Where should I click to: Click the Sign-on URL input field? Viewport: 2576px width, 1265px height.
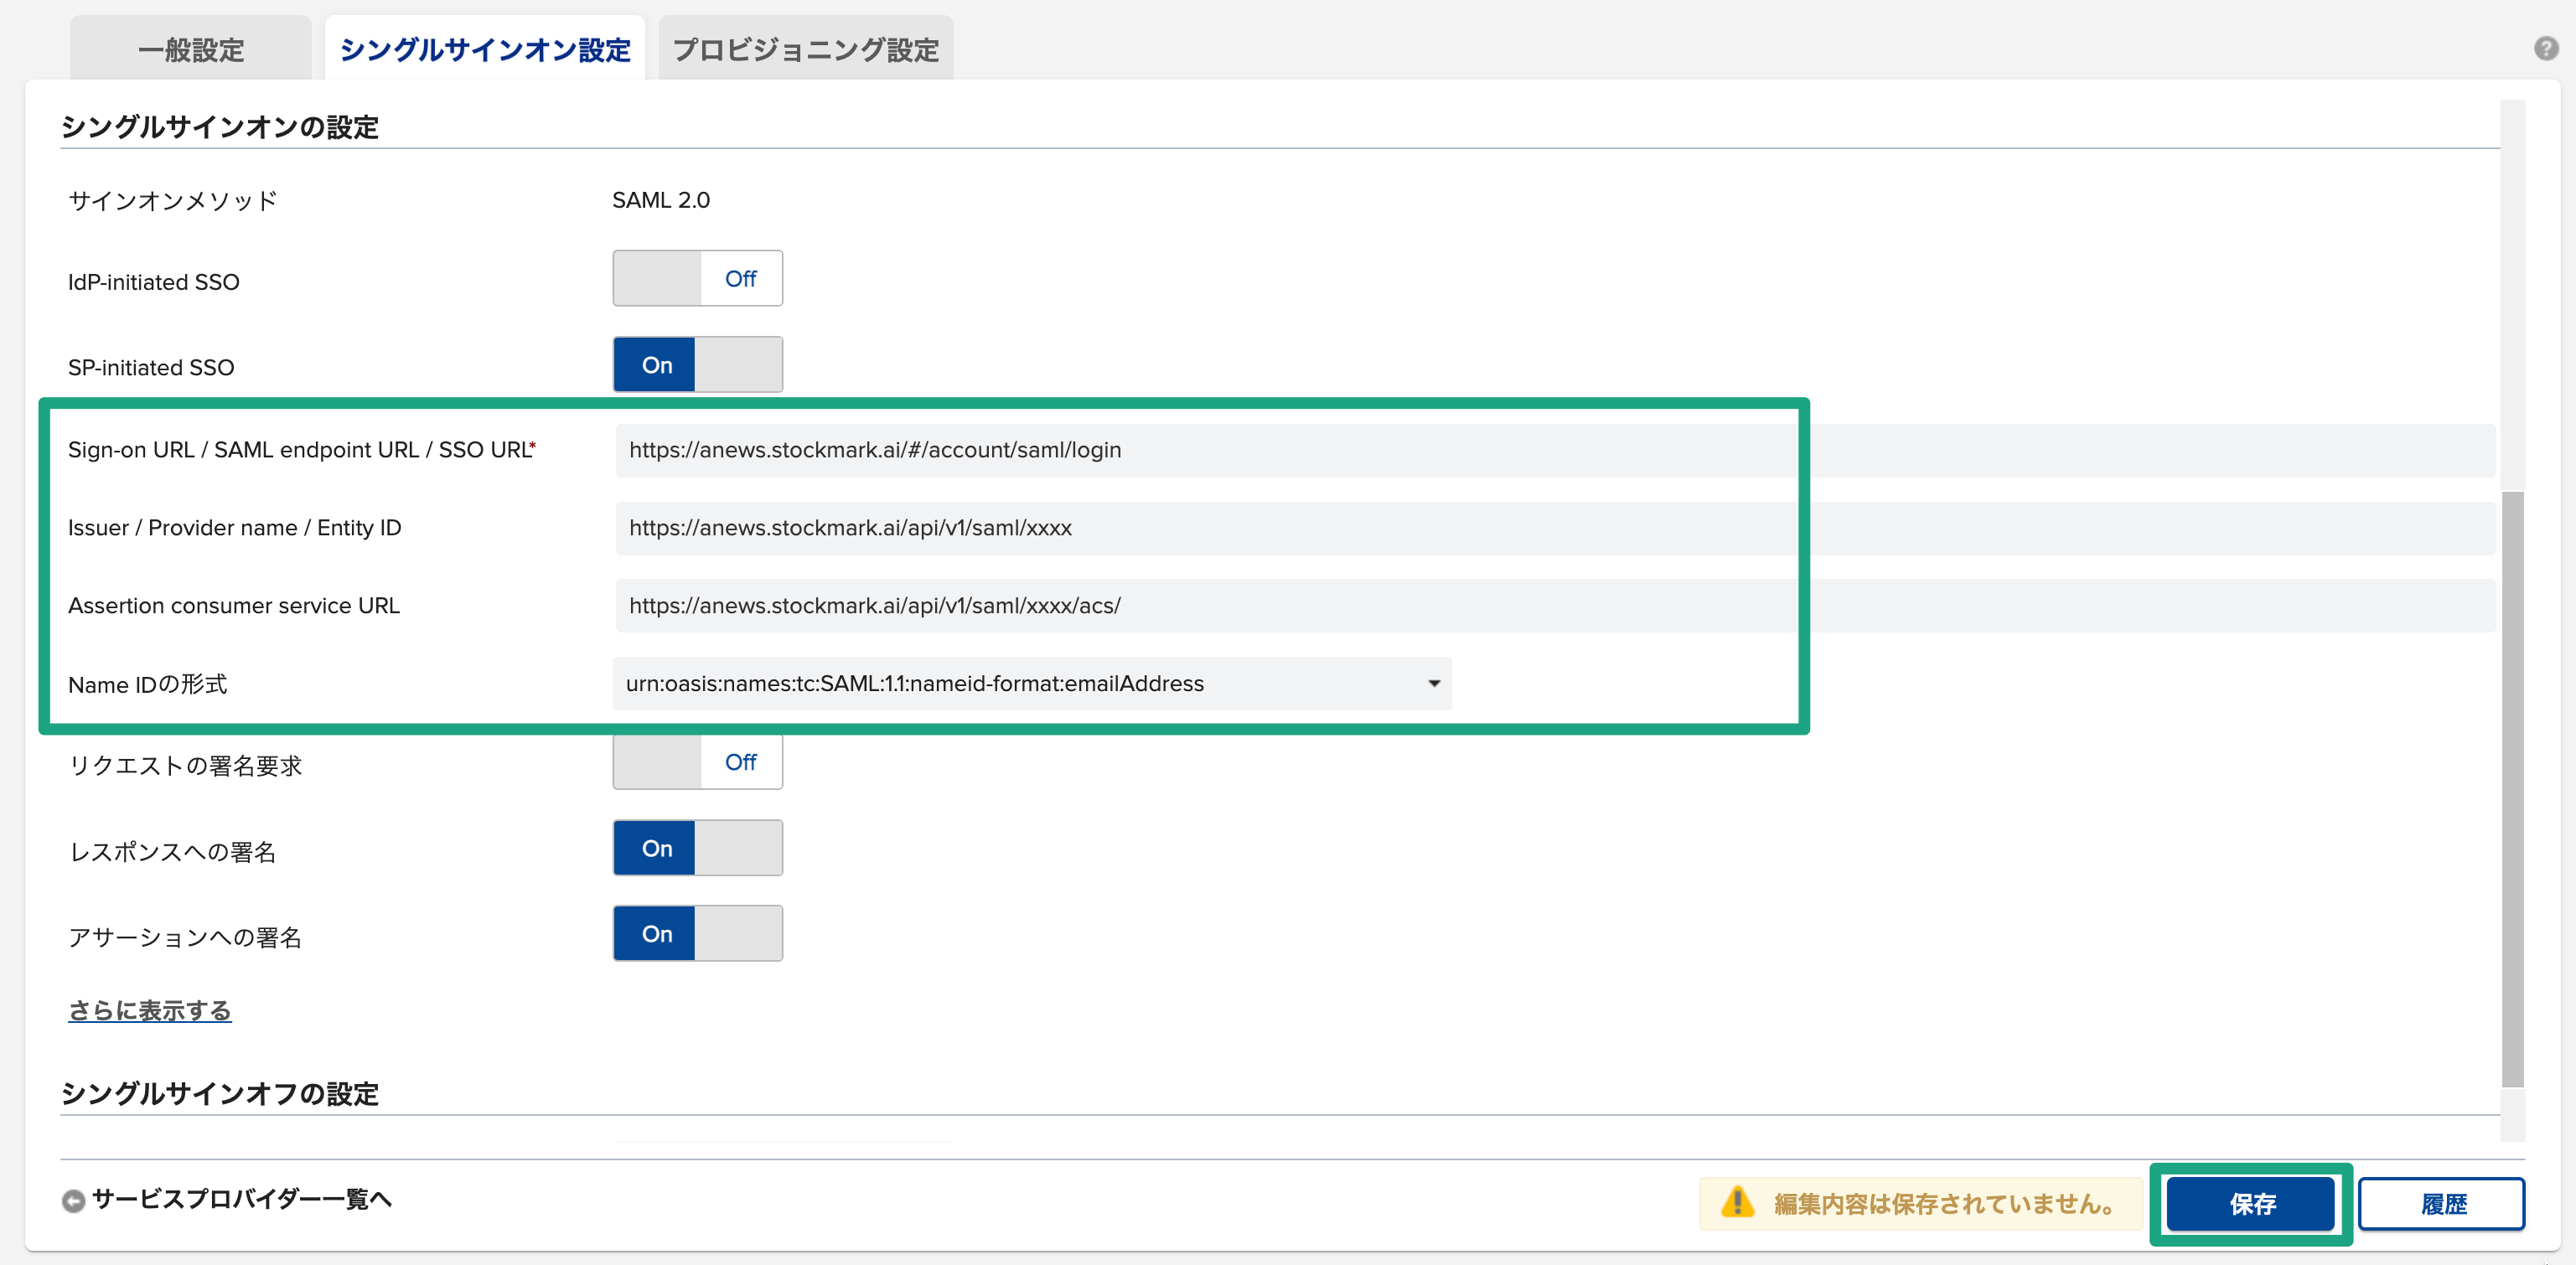1200,450
